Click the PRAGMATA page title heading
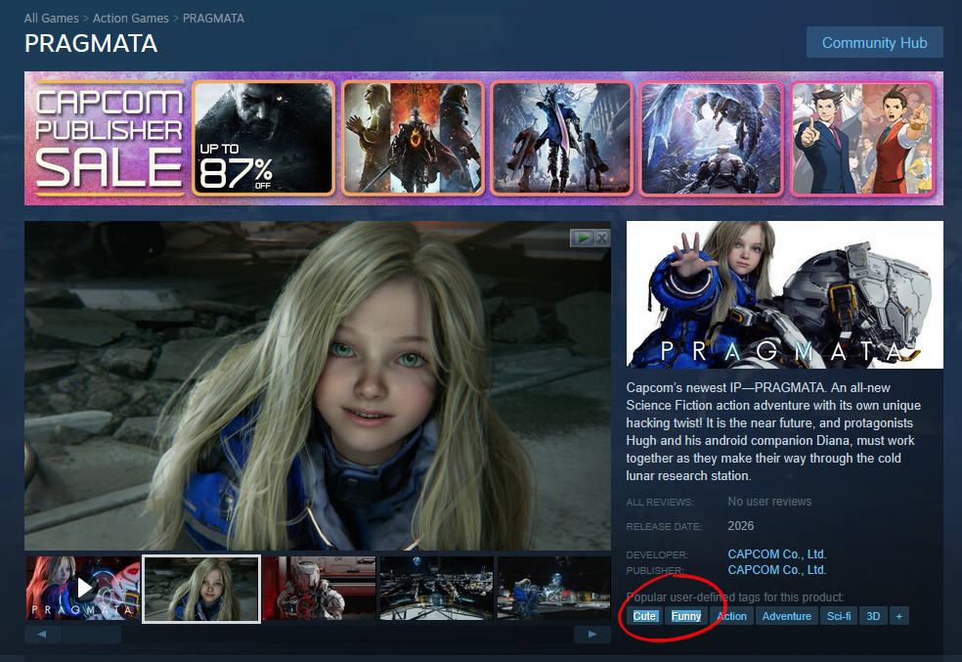Image resolution: width=962 pixels, height=662 pixels. pos(91,44)
